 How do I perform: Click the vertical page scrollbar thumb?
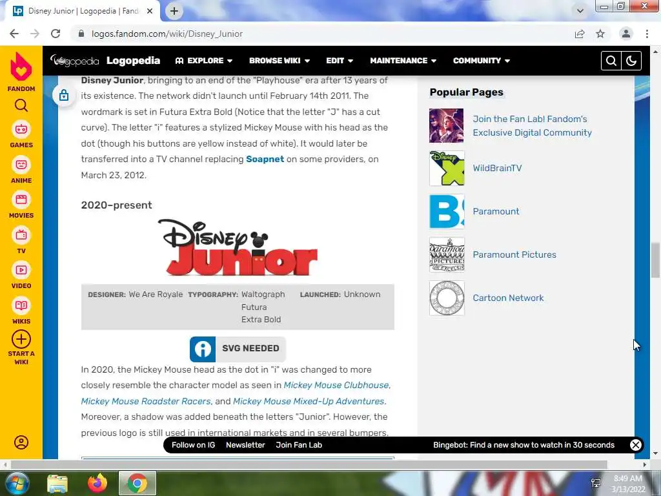click(x=655, y=260)
